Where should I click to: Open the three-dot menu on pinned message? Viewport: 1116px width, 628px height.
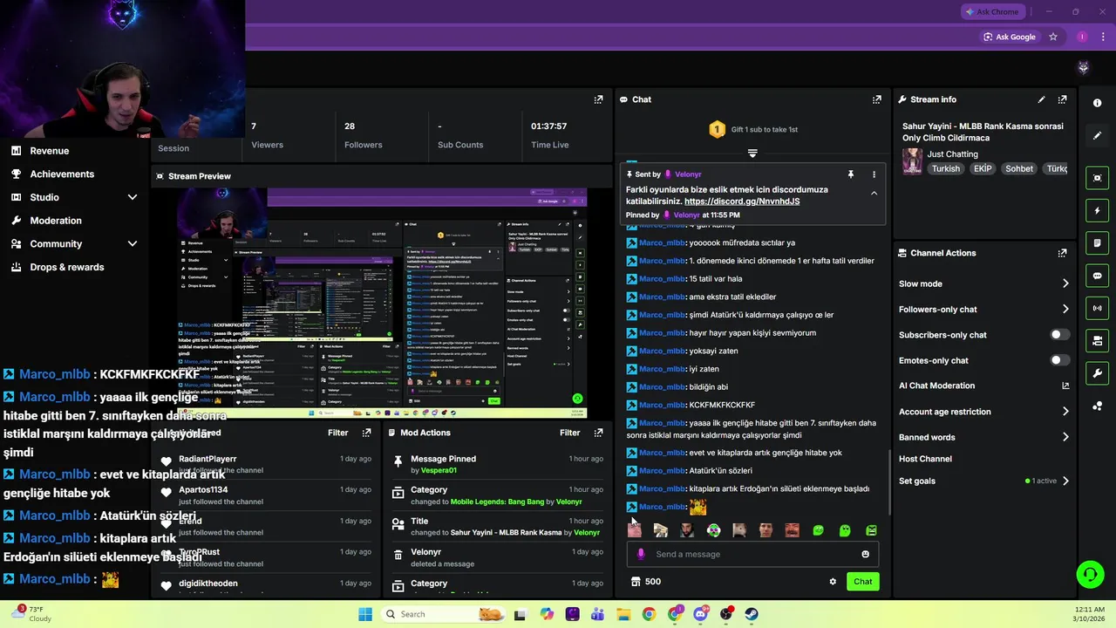[x=874, y=174]
